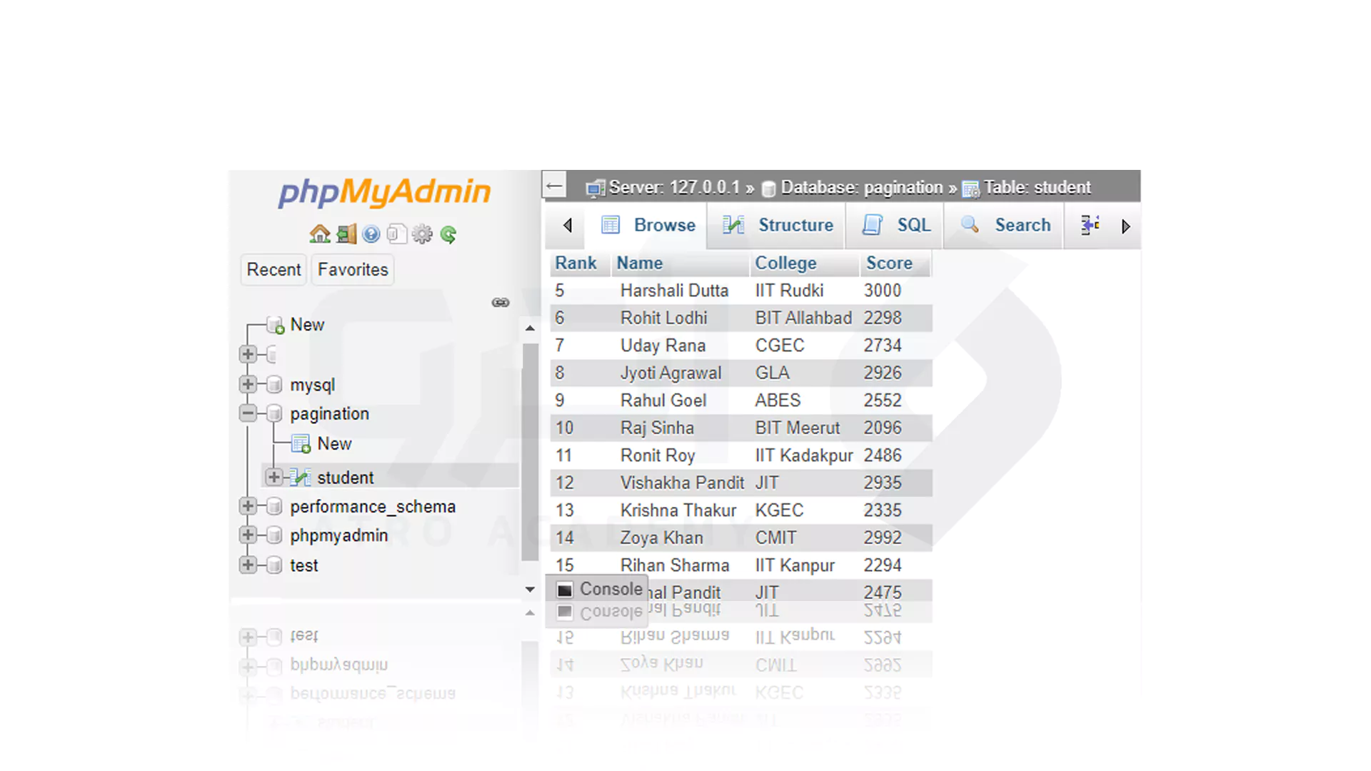Screen dimensions: 1371x771
Task: Open the Insert tab icon
Action: 1090,225
